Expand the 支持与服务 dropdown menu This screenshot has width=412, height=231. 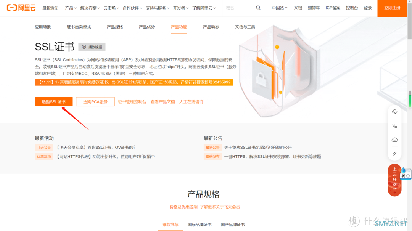158,8
